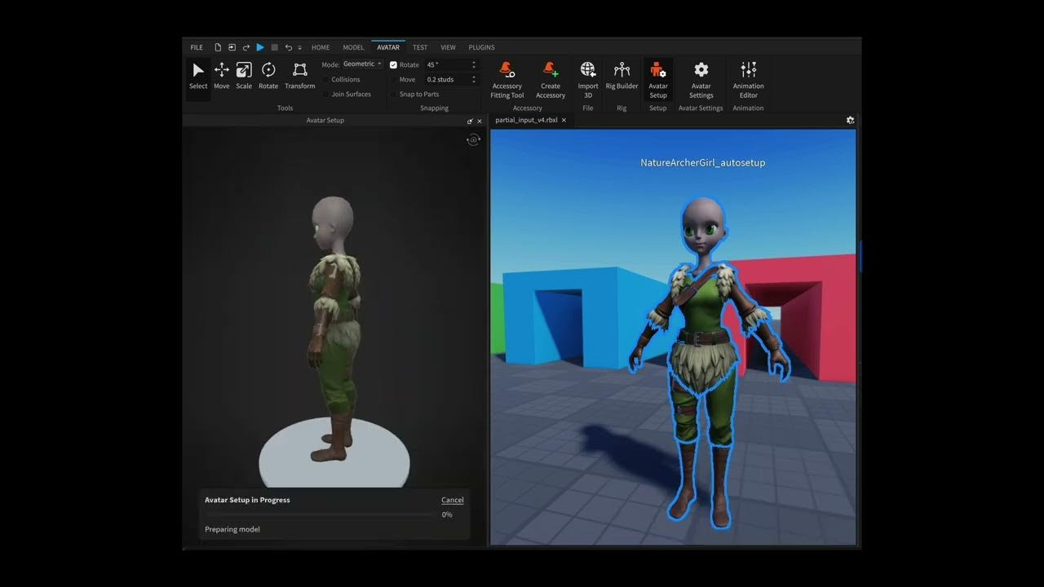
Task: Toggle the Snap to Parts checkbox
Action: pos(393,94)
